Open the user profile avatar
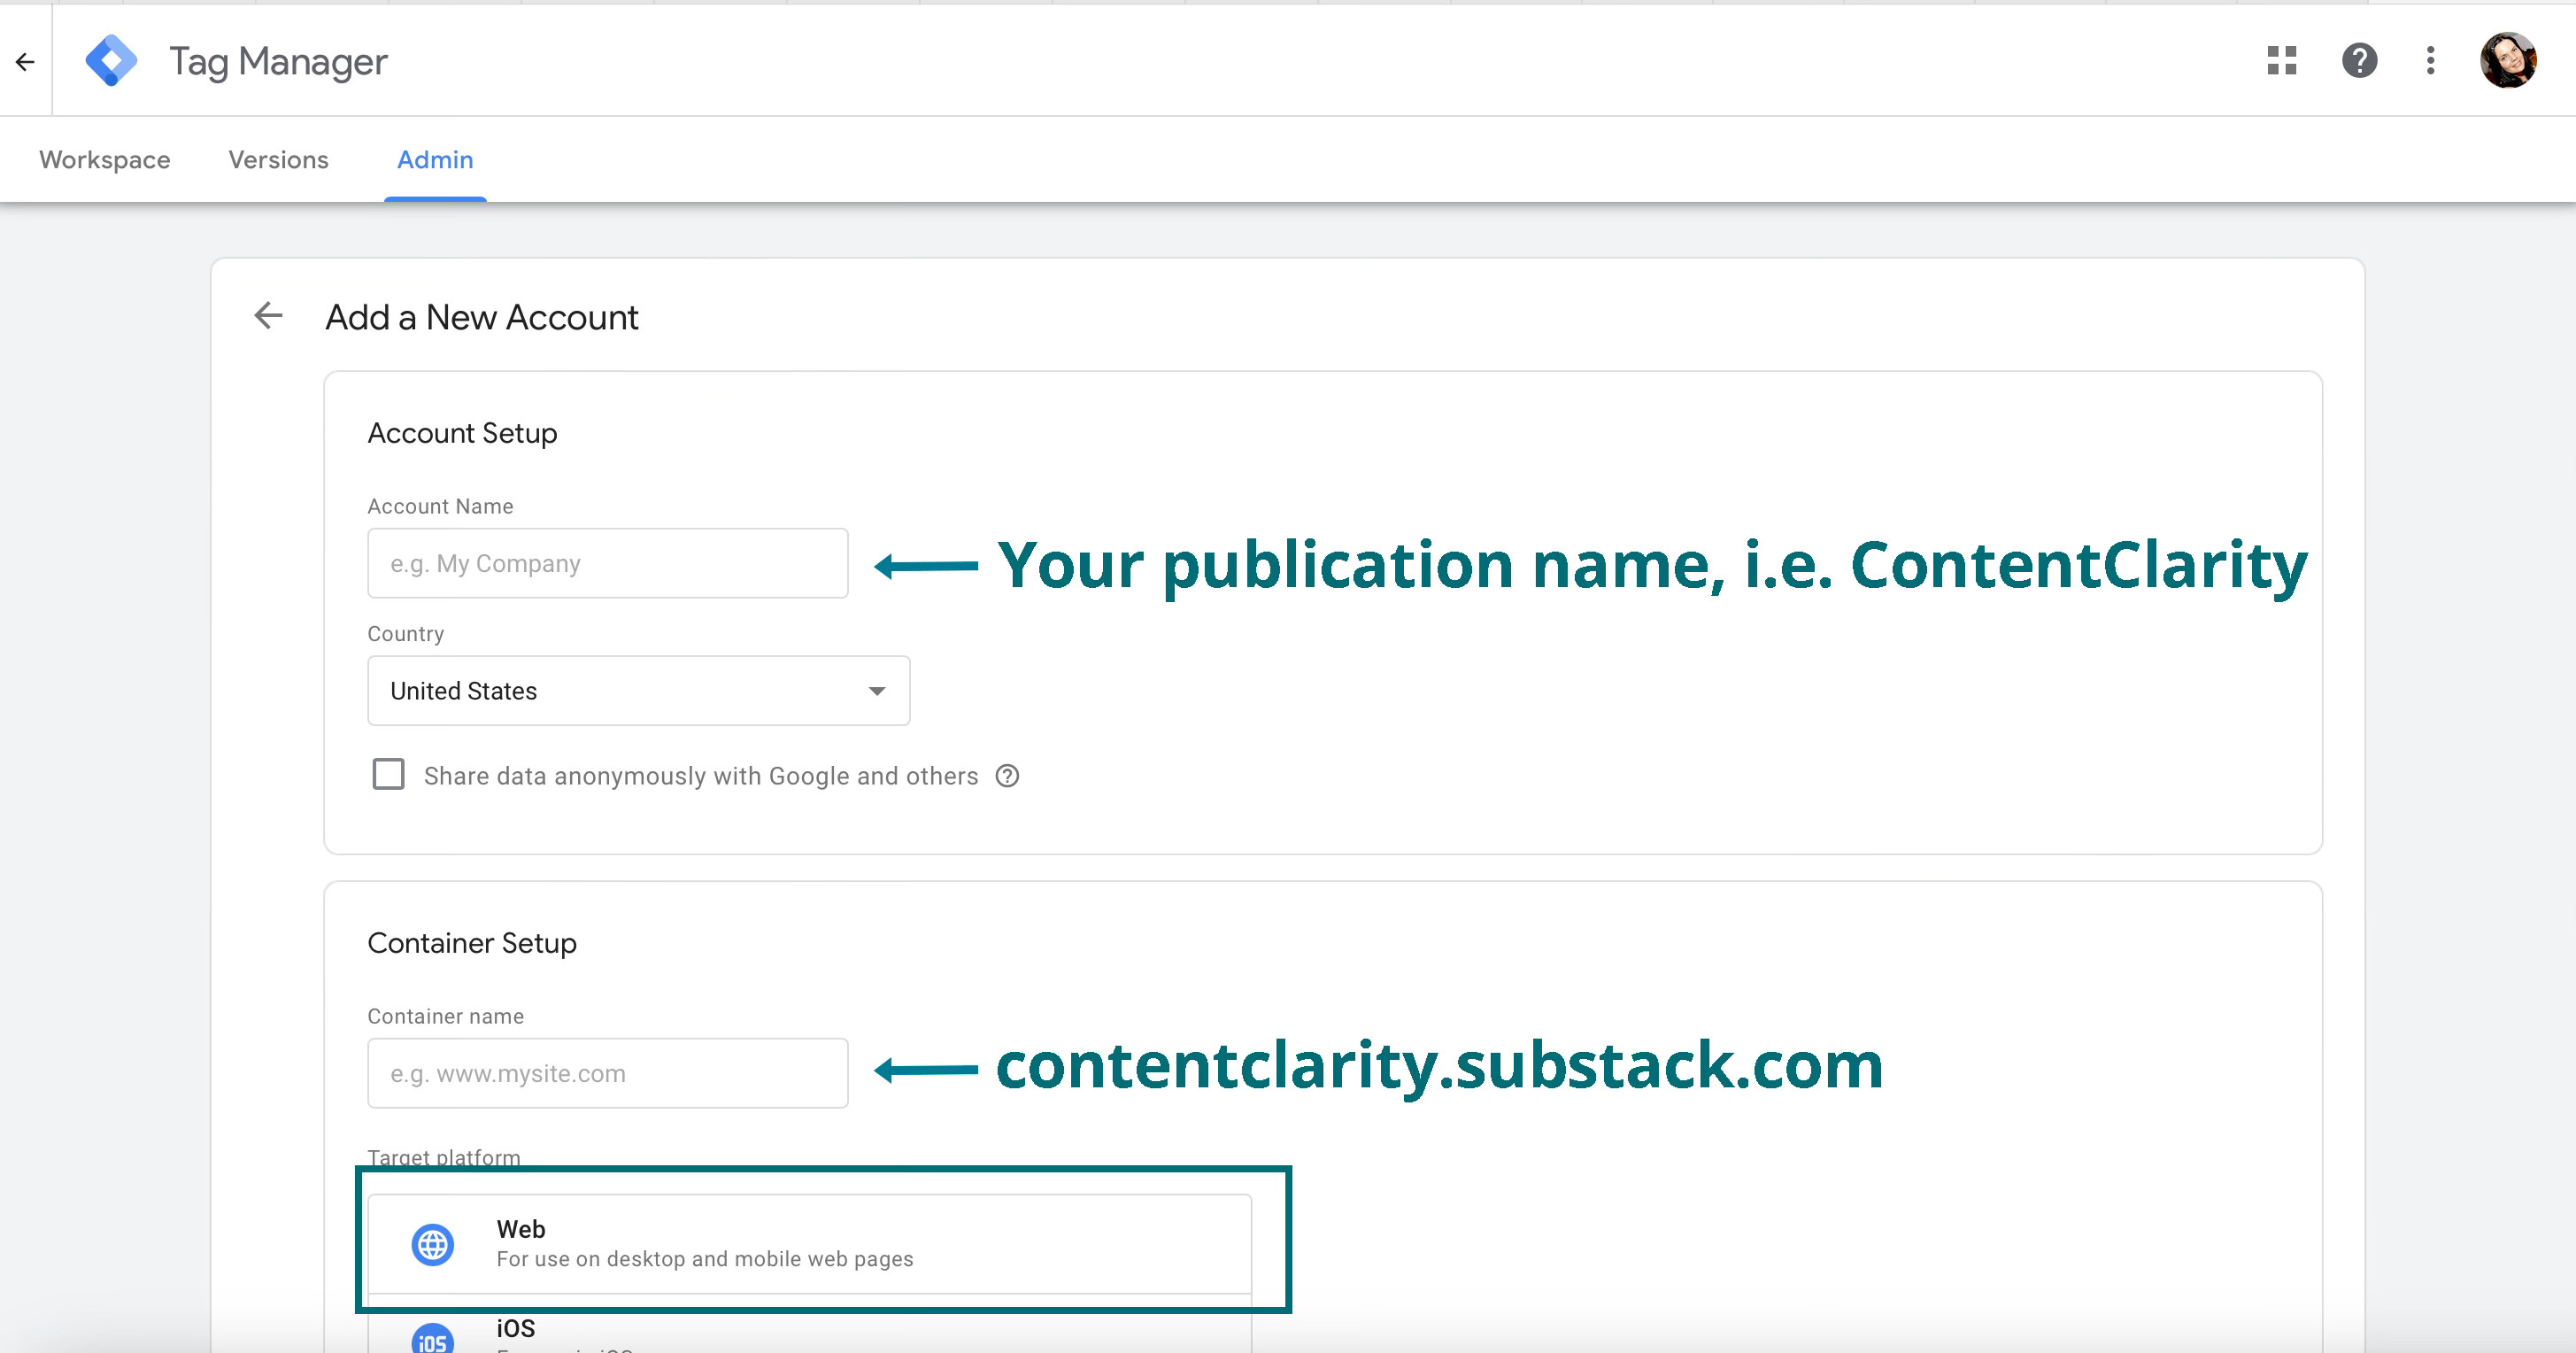Viewport: 2576px width, 1353px height. [2508, 61]
